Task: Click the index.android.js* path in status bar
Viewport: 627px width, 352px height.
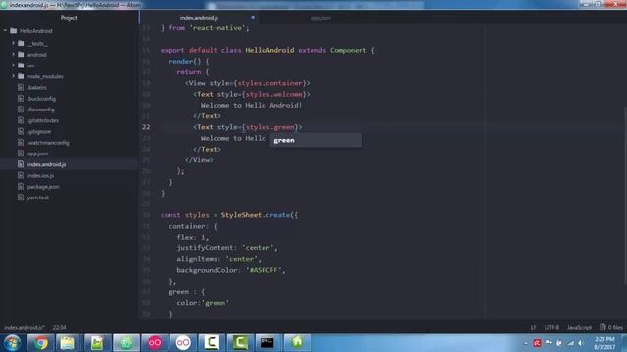Action: pos(24,327)
